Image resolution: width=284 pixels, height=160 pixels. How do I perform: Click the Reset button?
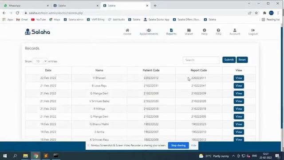click(242, 60)
